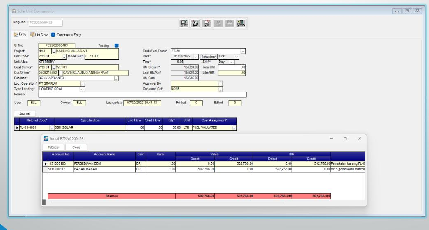The height and width of the screenshot is (230, 429).
Task: Click the Journal button
Action: [25, 113]
